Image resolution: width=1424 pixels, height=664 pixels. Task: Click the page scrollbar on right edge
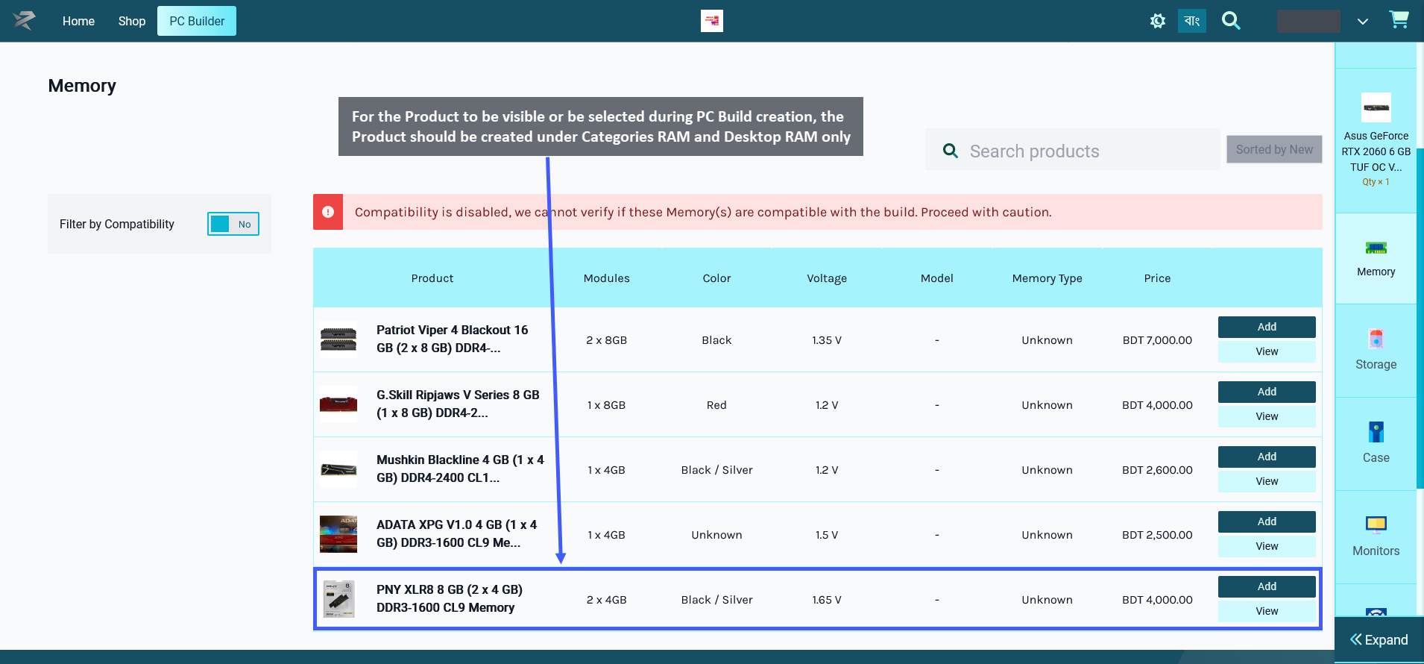(x=1420, y=319)
